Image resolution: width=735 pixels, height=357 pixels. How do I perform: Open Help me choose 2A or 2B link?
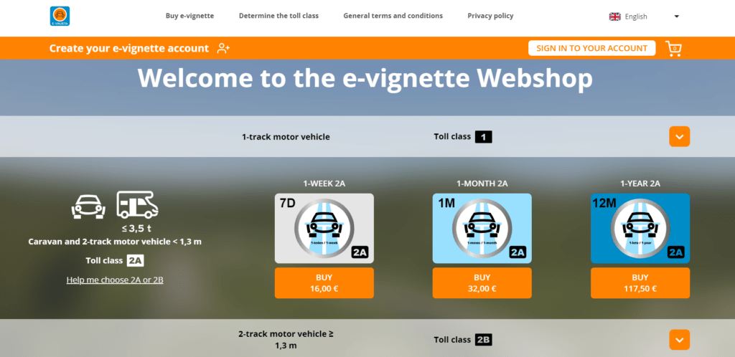[x=115, y=280]
